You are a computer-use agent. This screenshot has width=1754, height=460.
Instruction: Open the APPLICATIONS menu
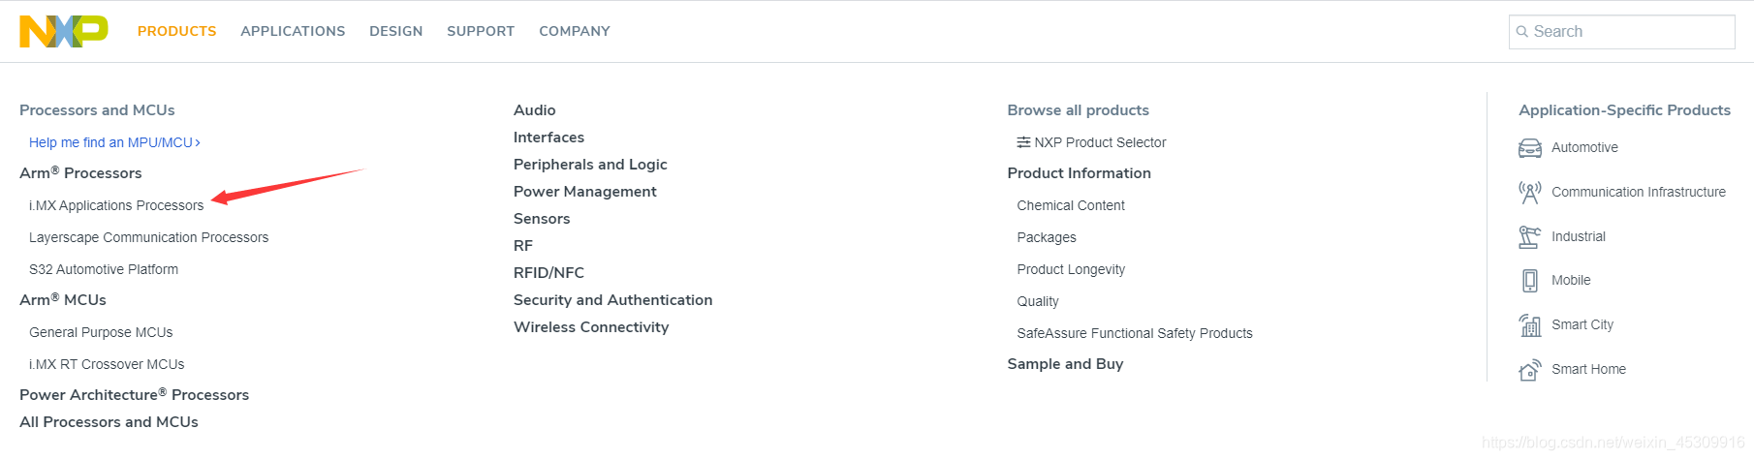pyautogui.click(x=293, y=31)
